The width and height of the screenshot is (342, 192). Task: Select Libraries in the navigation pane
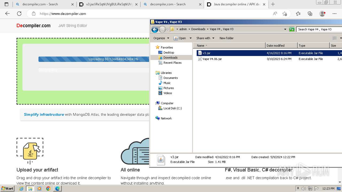coord(166,73)
